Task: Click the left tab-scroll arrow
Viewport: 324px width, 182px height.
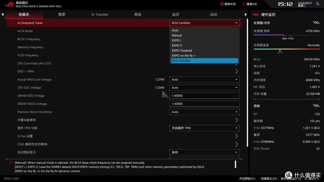Action: click(x=2, y=14)
